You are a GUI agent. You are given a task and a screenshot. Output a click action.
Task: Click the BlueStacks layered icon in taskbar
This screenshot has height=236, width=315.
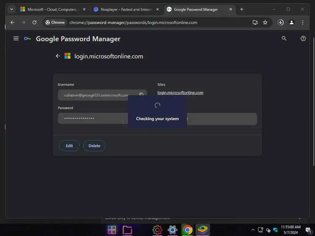202,230
